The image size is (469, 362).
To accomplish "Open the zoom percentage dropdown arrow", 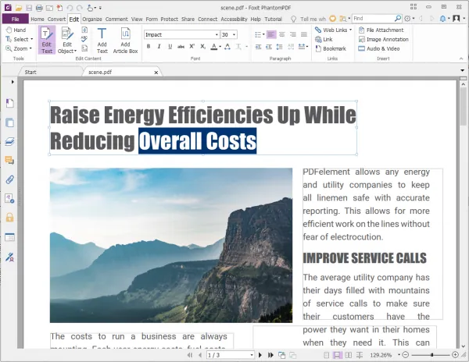I will click(x=399, y=355).
